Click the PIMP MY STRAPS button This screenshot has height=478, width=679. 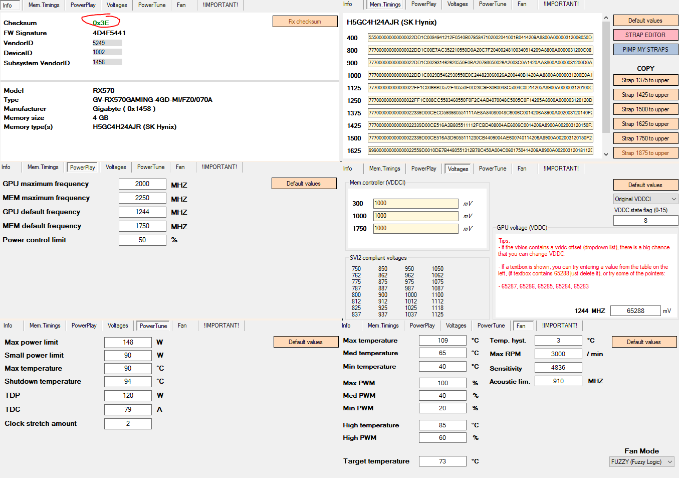pos(645,50)
